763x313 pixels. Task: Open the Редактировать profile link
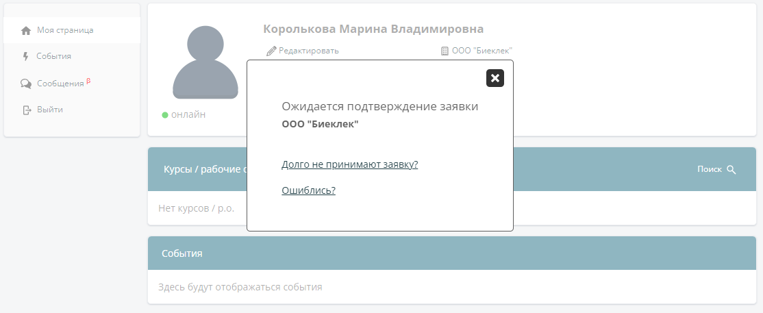click(308, 51)
